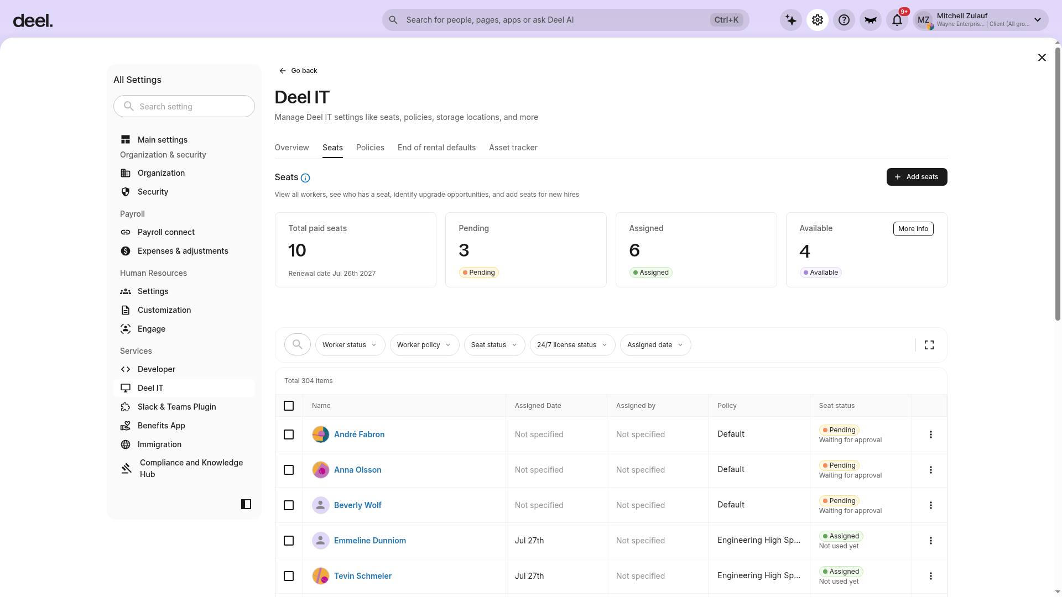The height and width of the screenshot is (597, 1062).
Task: Open Engage settings
Action: pos(184,329)
